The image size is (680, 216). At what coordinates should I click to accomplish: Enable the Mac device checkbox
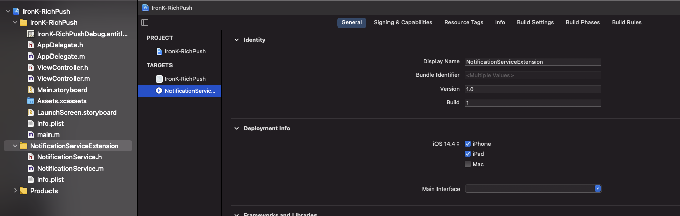click(x=468, y=164)
